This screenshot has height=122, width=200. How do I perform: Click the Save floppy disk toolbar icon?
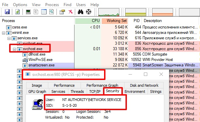pyautogui.click(x=7, y=12)
